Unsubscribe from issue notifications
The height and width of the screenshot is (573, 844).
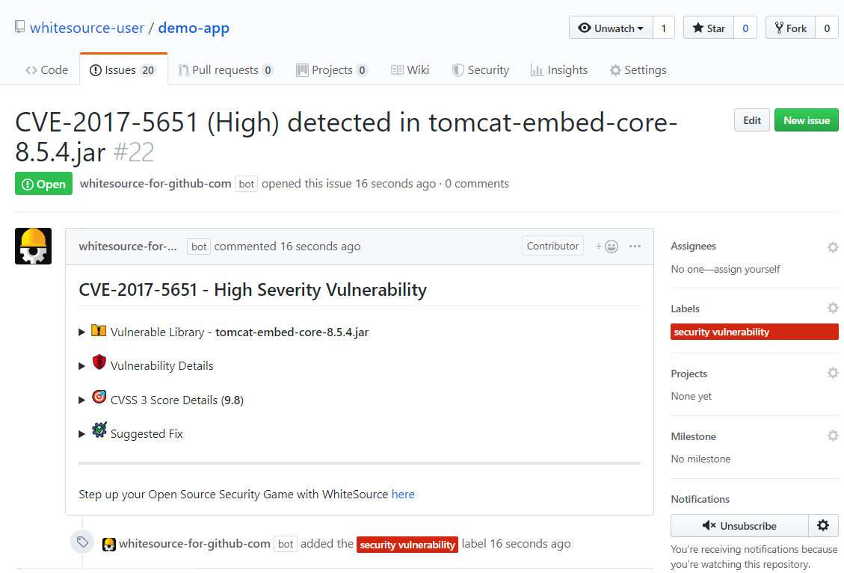click(x=739, y=525)
